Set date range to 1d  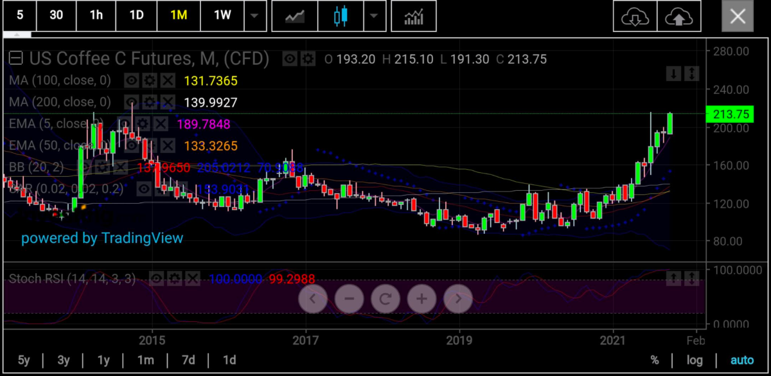pyautogui.click(x=229, y=360)
